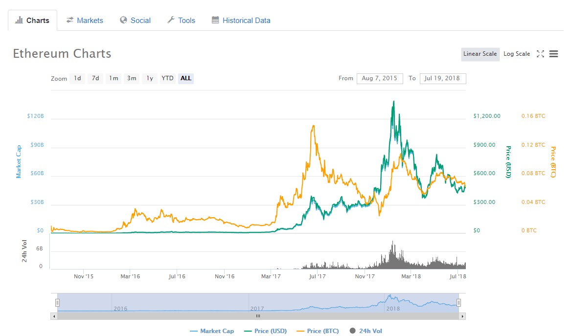Open the Charts tab
Screen dimensions: 572x336
point(32,21)
